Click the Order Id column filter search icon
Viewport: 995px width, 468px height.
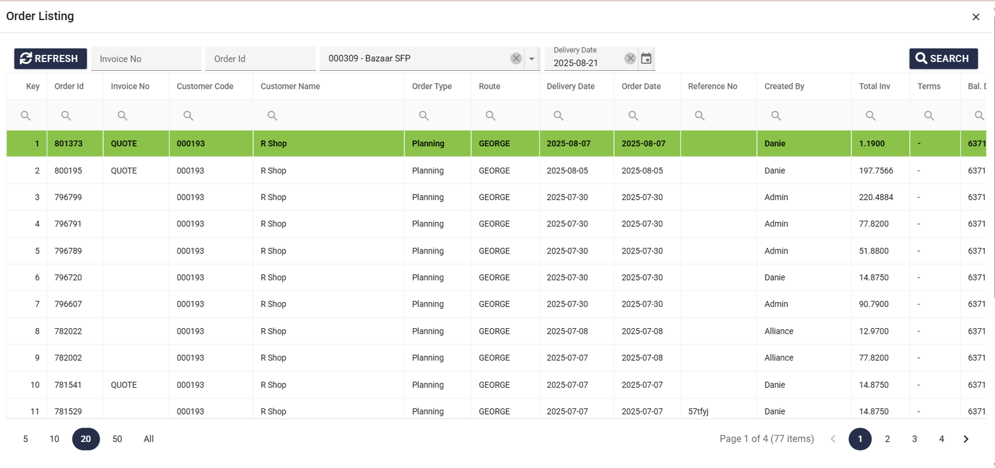coord(66,116)
